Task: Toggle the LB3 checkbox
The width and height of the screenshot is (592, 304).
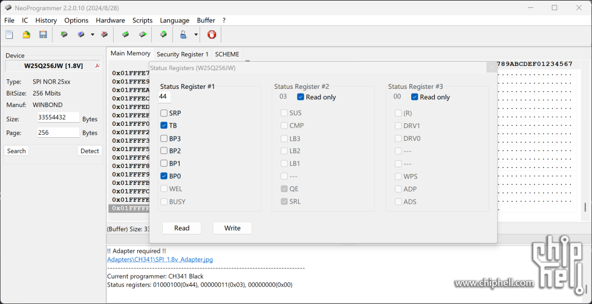Action: click(284, 138)
